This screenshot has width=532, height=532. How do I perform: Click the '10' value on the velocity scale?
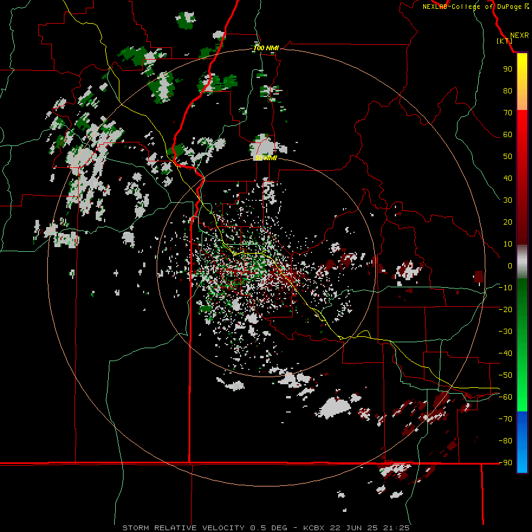[508, 244]
